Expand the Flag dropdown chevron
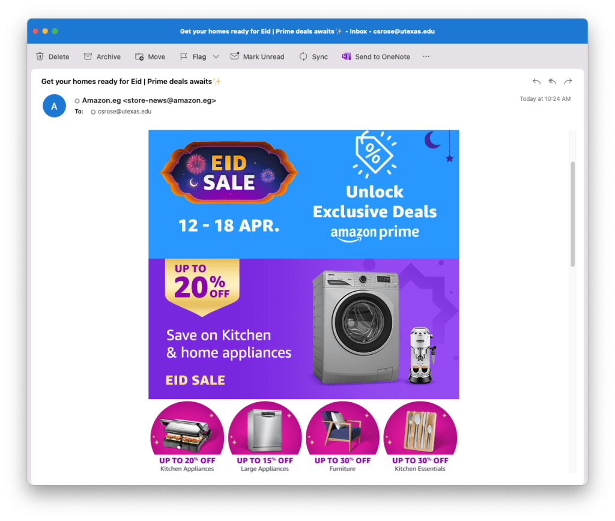Viewport: 615px width, 521px height. coord(216,56)
